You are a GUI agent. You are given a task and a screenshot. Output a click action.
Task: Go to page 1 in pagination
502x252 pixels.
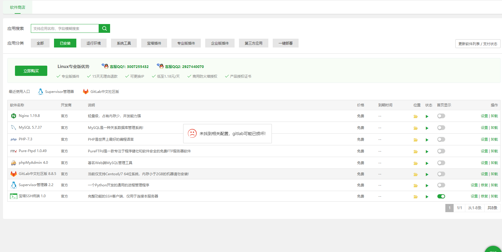click(x=449, y=208)
